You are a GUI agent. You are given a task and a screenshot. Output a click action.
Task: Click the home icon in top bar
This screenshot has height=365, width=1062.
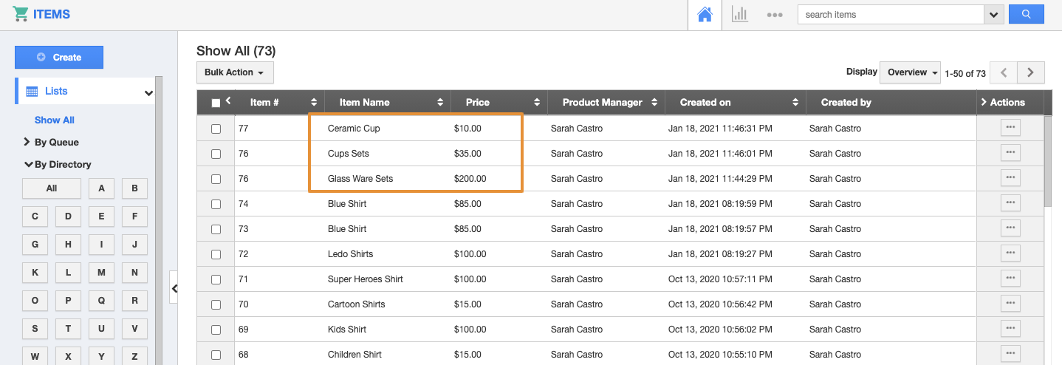[x=705, y=15]
